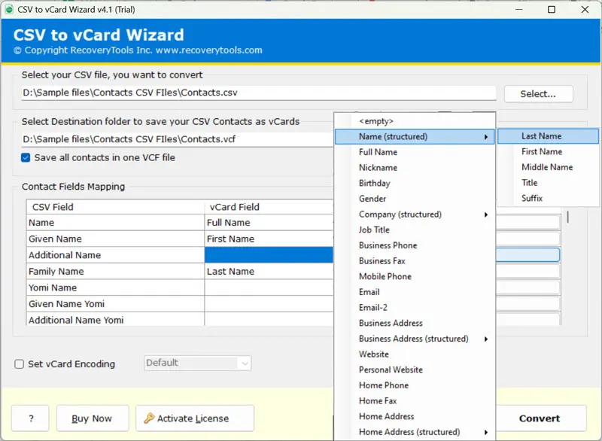Screen dimensions: 602x441
Task: Click the vCard Field cell for Additional Name
Action: pos(269,255)
